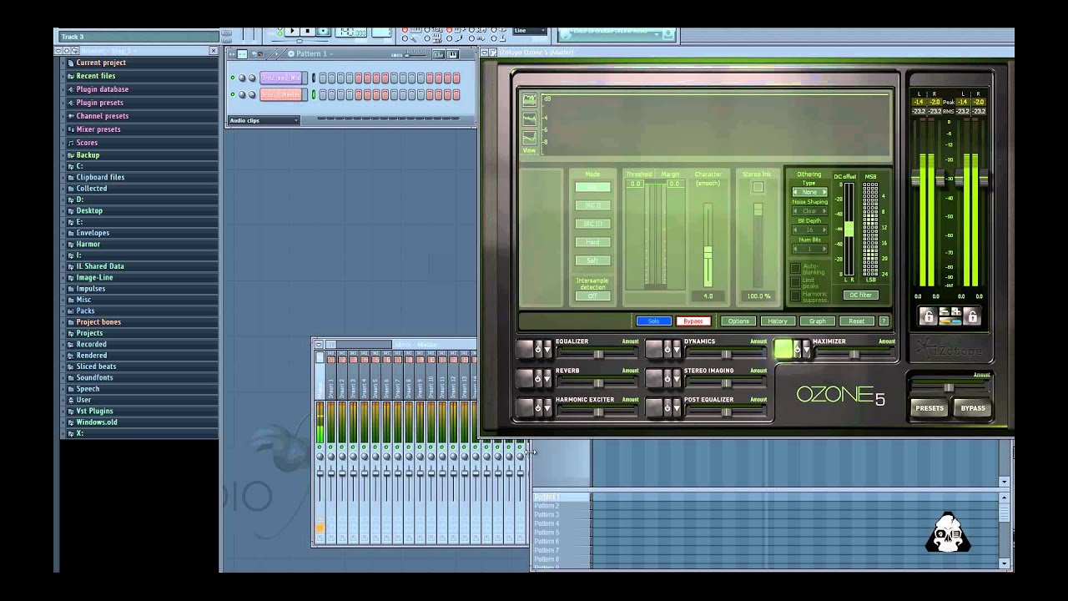This screenshot has height=601, width=1068.
Task: Check the Limit peaks option
Action: pyautogui.click(x=794, y=281)
